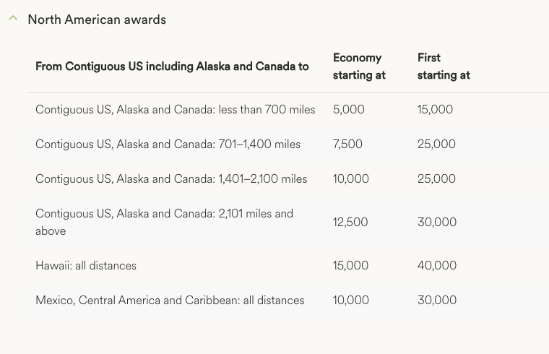Click the 7,500 economy price cell
This screenshot has height=354, width=549.
click(x=347, y=144)
